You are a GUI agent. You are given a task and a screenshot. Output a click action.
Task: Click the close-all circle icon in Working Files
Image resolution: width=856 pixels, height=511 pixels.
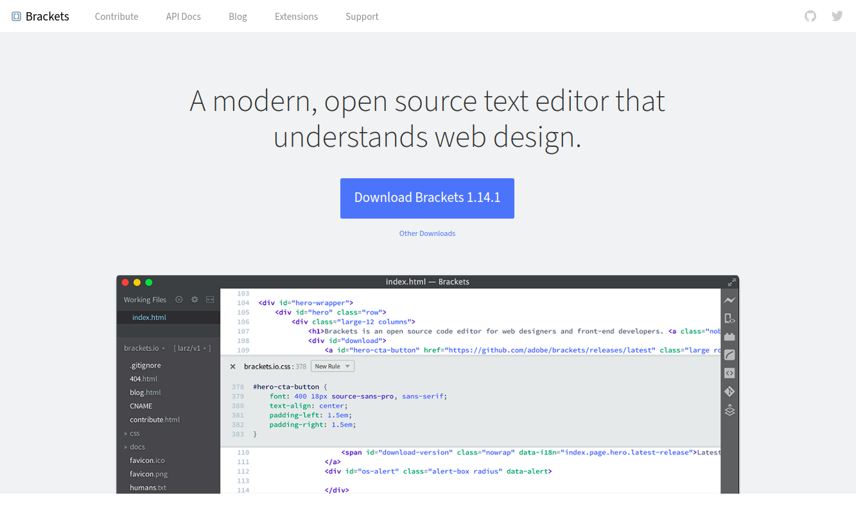(179, 299)
